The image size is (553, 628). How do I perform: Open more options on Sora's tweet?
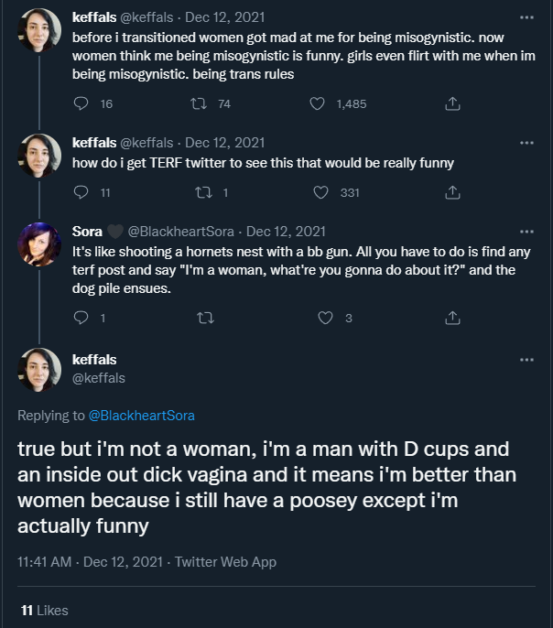tap(526, 232)
